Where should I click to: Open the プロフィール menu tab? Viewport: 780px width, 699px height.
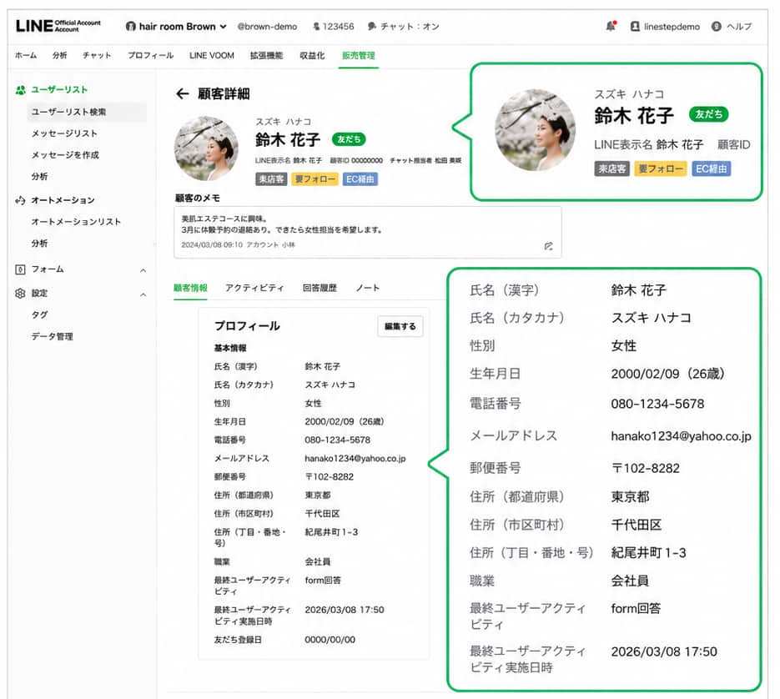[x=151, y=55]
